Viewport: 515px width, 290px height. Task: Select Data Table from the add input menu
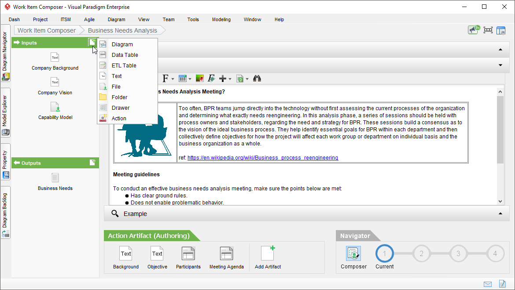[x=128, y=55]
